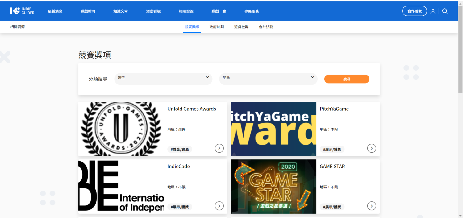Click the PitchYaGame Award thumbnail
Screen dimensions: 463x218
pos(273,129)
